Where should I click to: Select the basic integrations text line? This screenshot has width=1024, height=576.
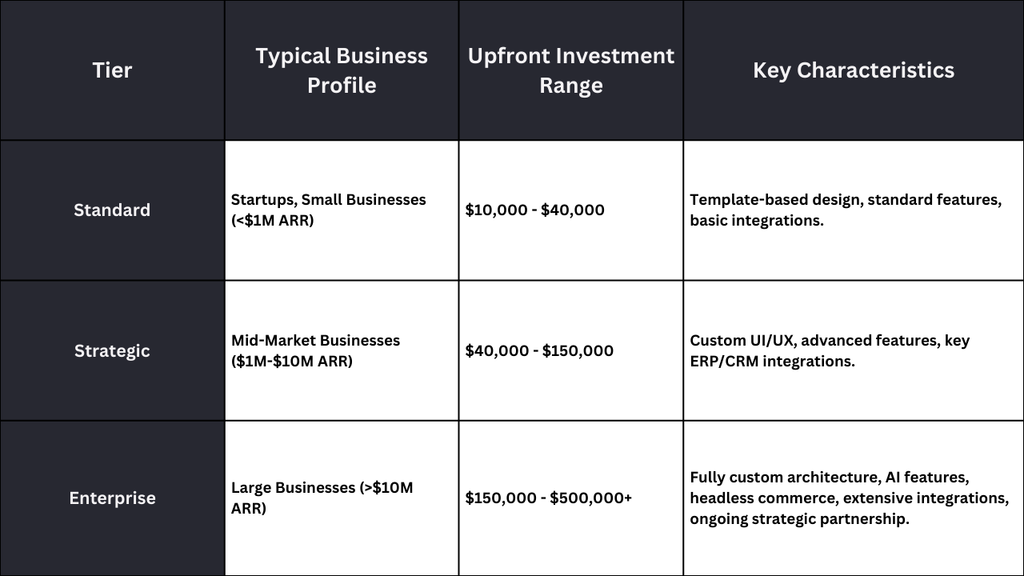757,220
